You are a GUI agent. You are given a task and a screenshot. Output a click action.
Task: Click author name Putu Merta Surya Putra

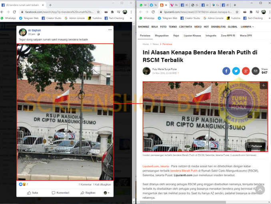coord(164,69)
